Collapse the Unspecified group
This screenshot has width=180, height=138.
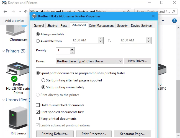click(x=3, y=100)
